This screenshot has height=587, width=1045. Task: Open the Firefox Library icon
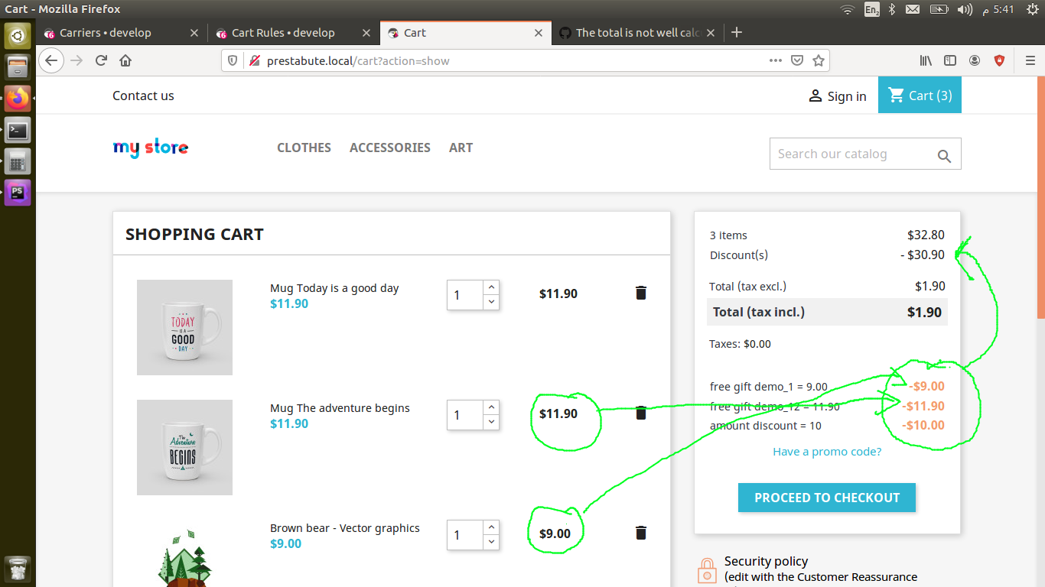click(x=926, y=60)
